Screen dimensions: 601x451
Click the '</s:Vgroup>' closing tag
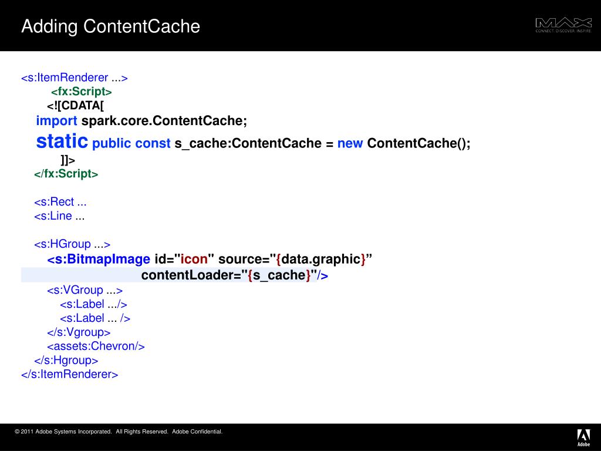pyautogui.click(x=79, y=332)
